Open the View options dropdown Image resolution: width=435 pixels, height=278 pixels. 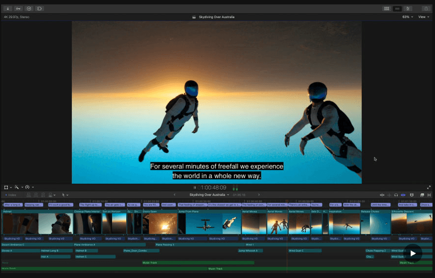click(x=423, y=17)
